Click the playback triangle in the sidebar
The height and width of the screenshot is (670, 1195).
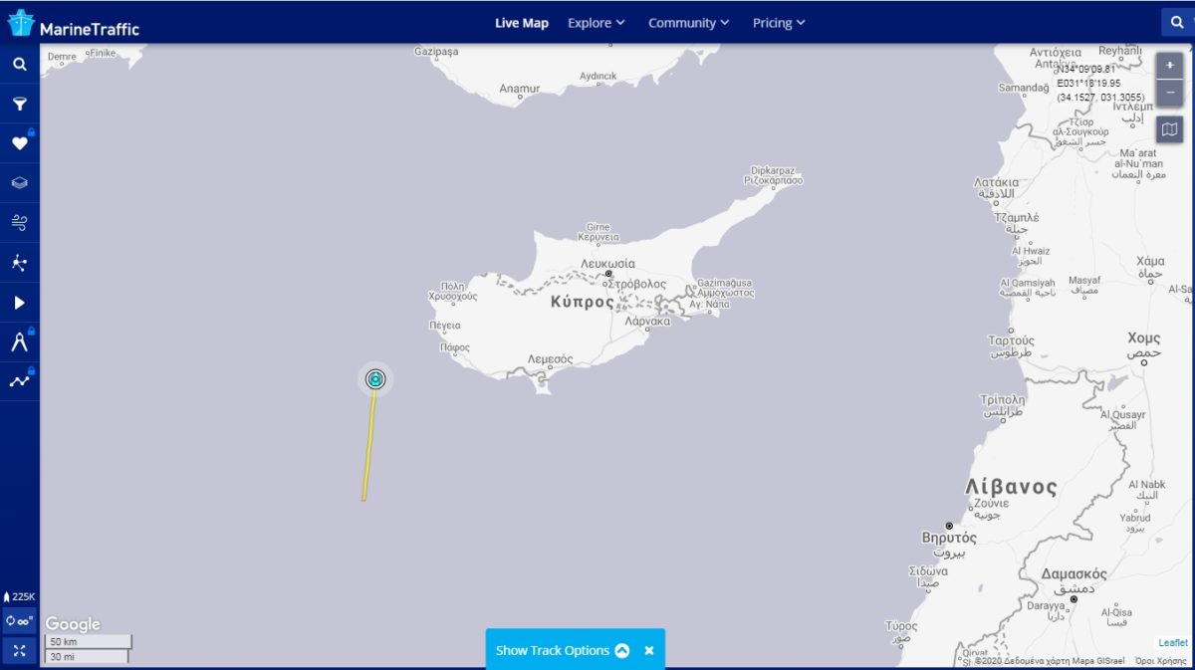point(19,303)
